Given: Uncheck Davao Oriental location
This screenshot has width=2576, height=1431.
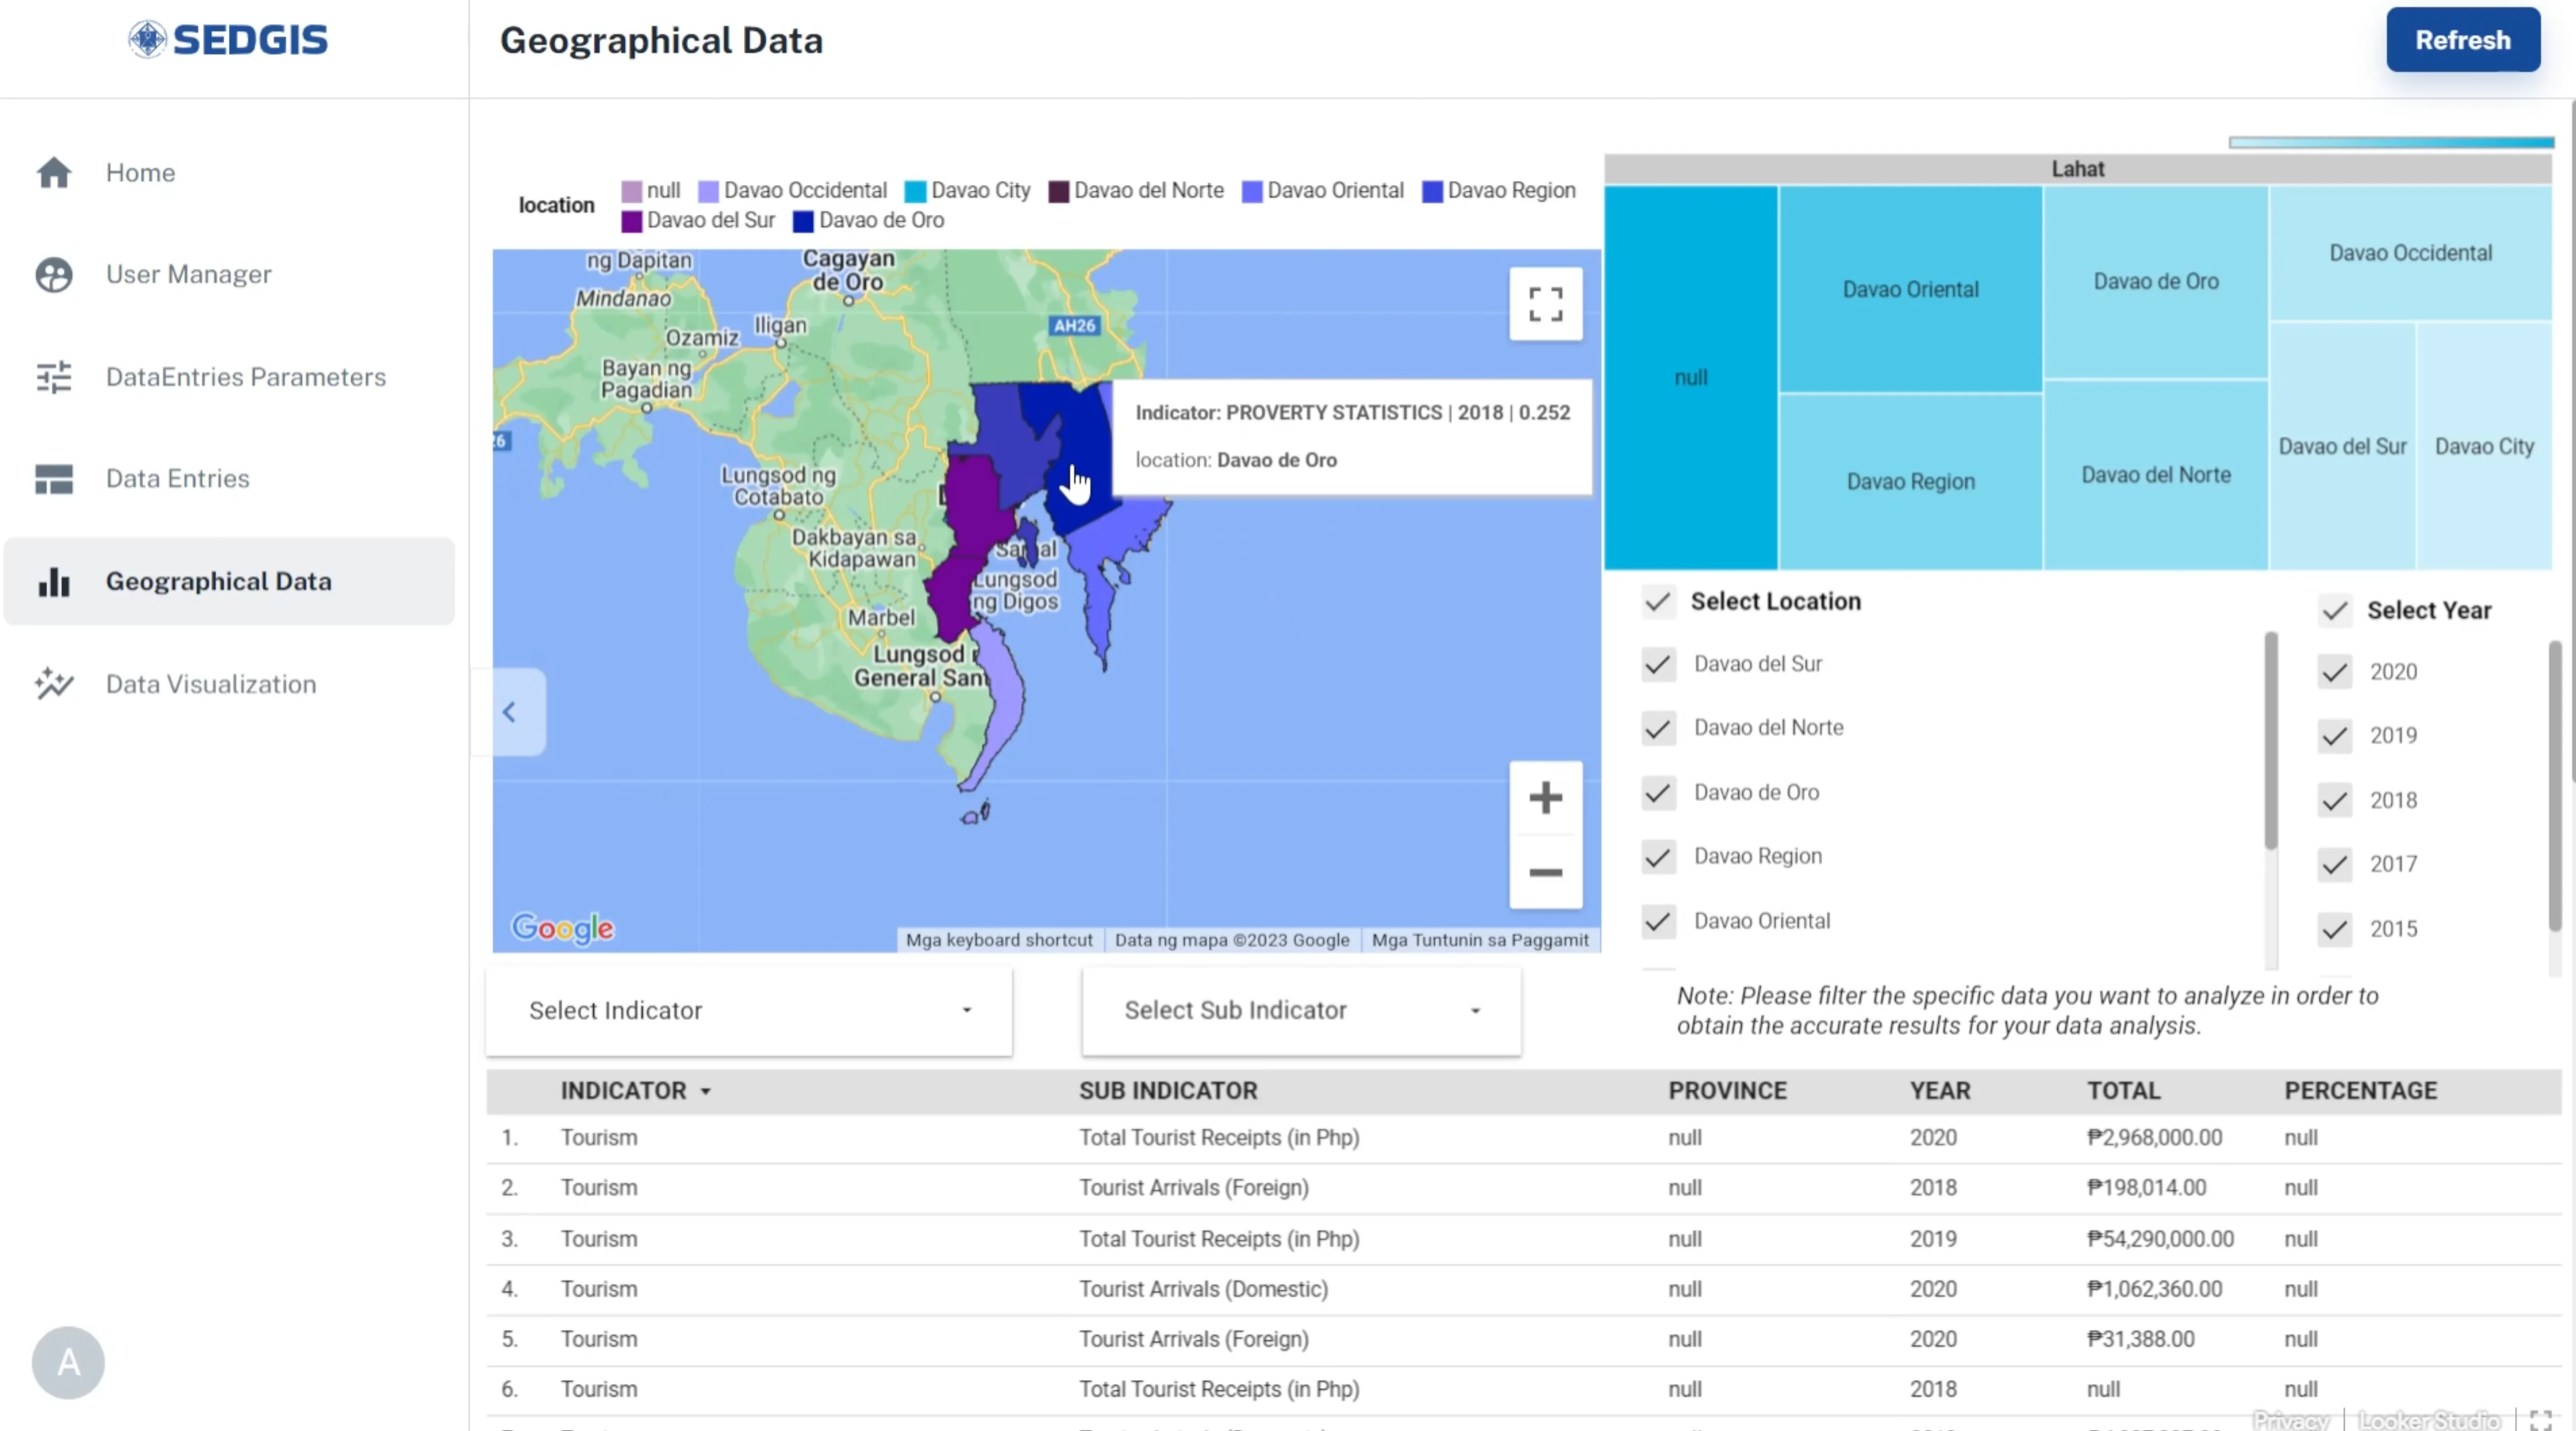Looking at the screenshot, I should (1658, 922).
